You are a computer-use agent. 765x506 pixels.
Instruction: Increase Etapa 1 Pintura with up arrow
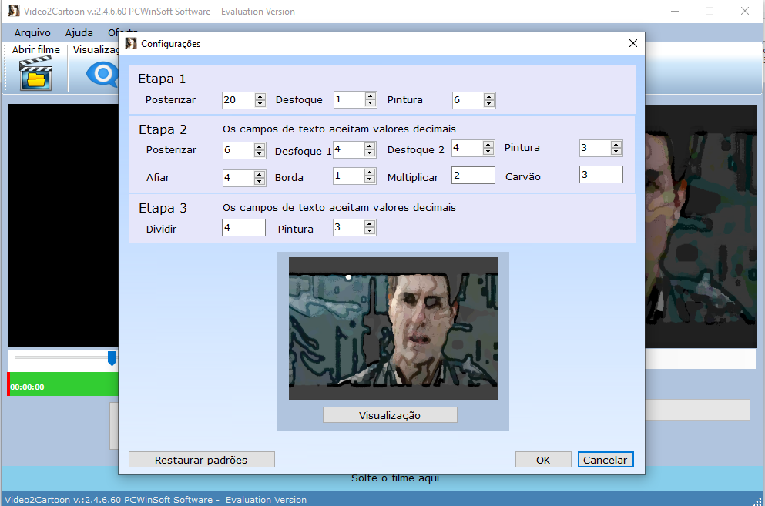click(489, 96)
